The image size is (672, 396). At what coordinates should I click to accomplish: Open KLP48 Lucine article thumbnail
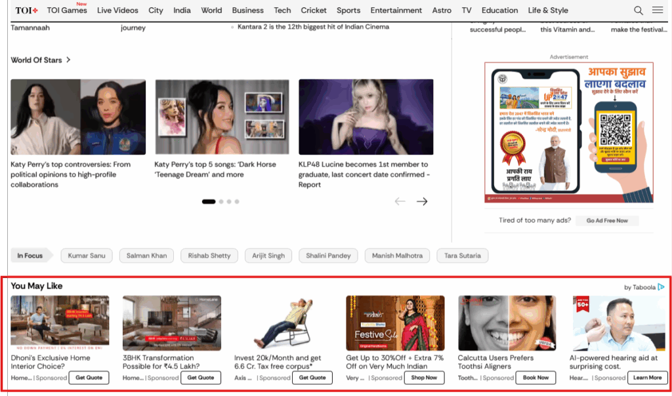click(366, 117)
